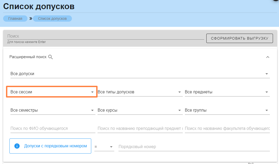Open the Все допуски dropdown
This screenshot has height=164, width=279.
click(x=140, y=74)
